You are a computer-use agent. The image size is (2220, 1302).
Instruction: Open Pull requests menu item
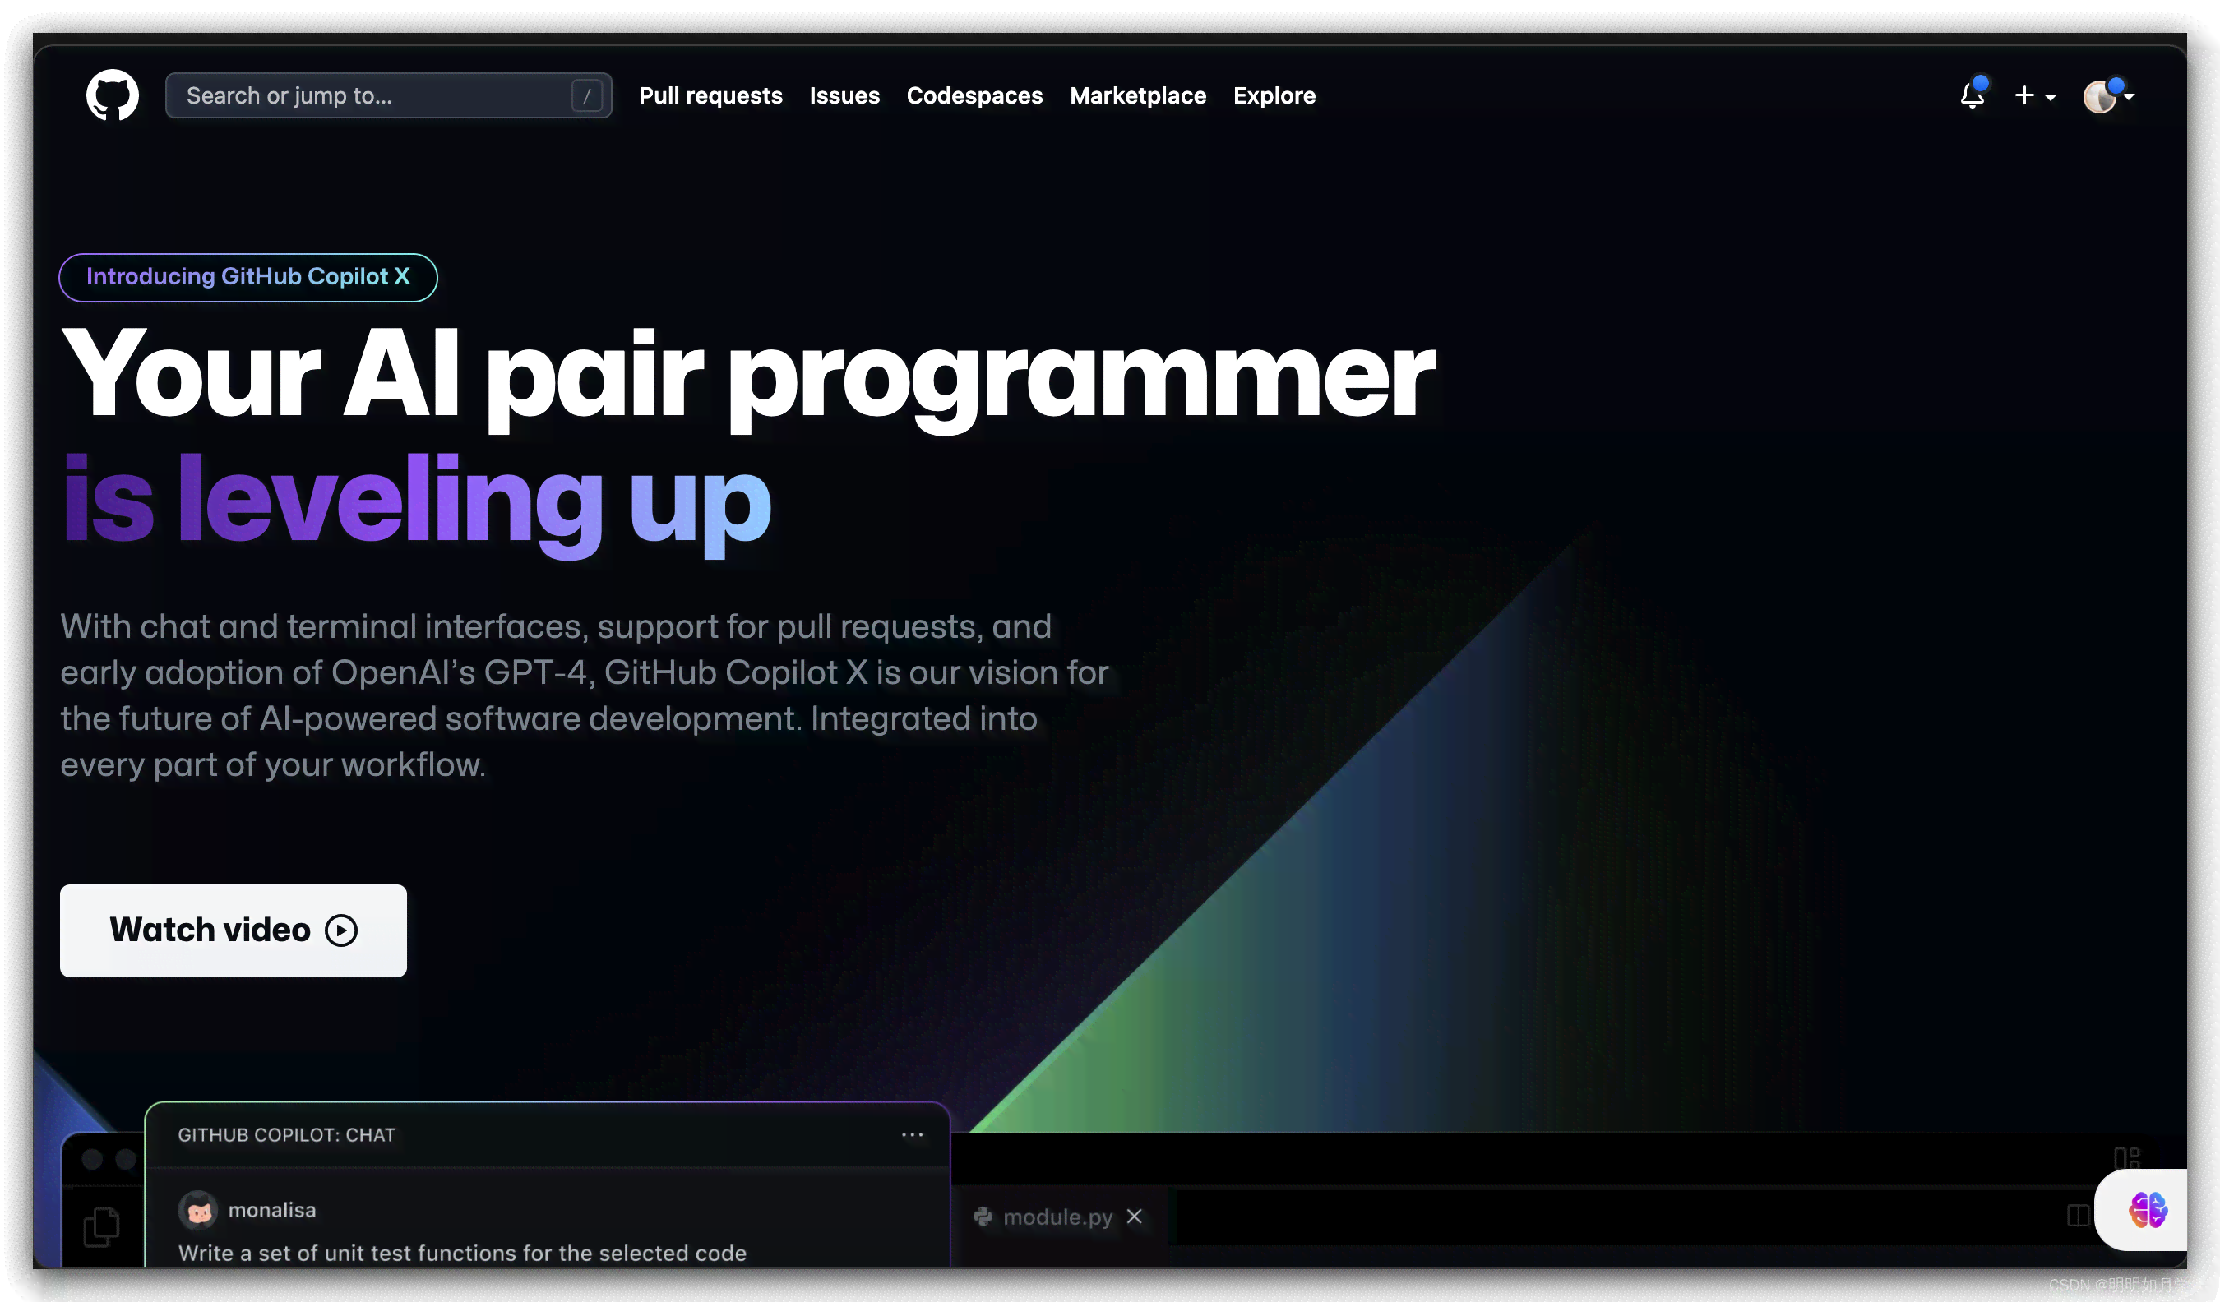click(x=710, y=96)
